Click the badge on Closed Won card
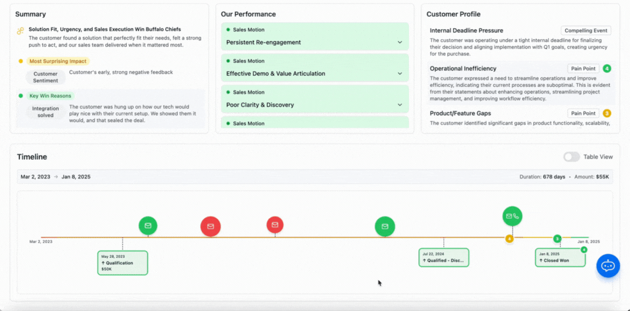This screenshot has width=630, height=311. click(584, 250)
